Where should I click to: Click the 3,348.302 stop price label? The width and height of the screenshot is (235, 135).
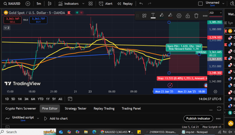(x=215, y=73)
